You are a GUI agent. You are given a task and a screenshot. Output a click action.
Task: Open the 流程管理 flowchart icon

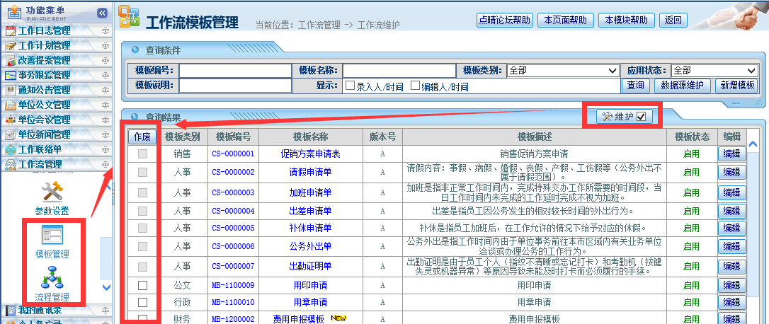tap(52, 278)
